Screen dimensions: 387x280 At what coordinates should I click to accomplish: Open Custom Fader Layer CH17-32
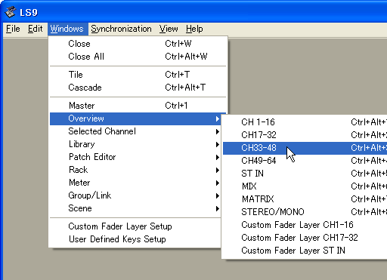point(305,238)
